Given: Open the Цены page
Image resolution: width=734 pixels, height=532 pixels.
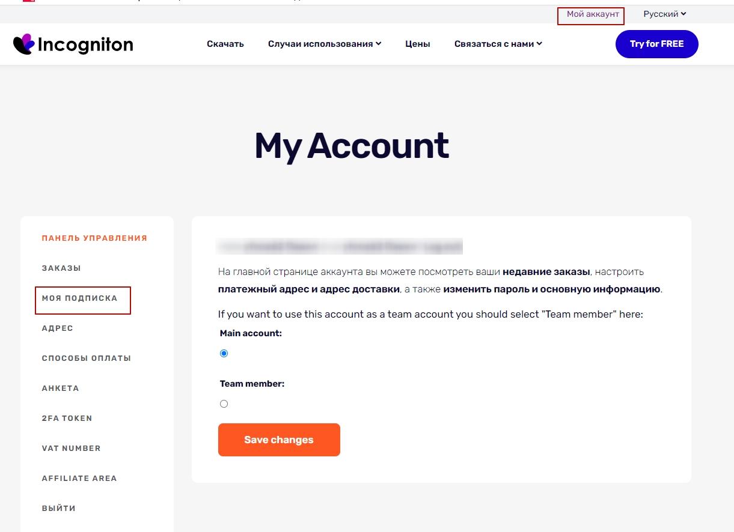Looking at the screenshot, I should (x=418, y=44).
